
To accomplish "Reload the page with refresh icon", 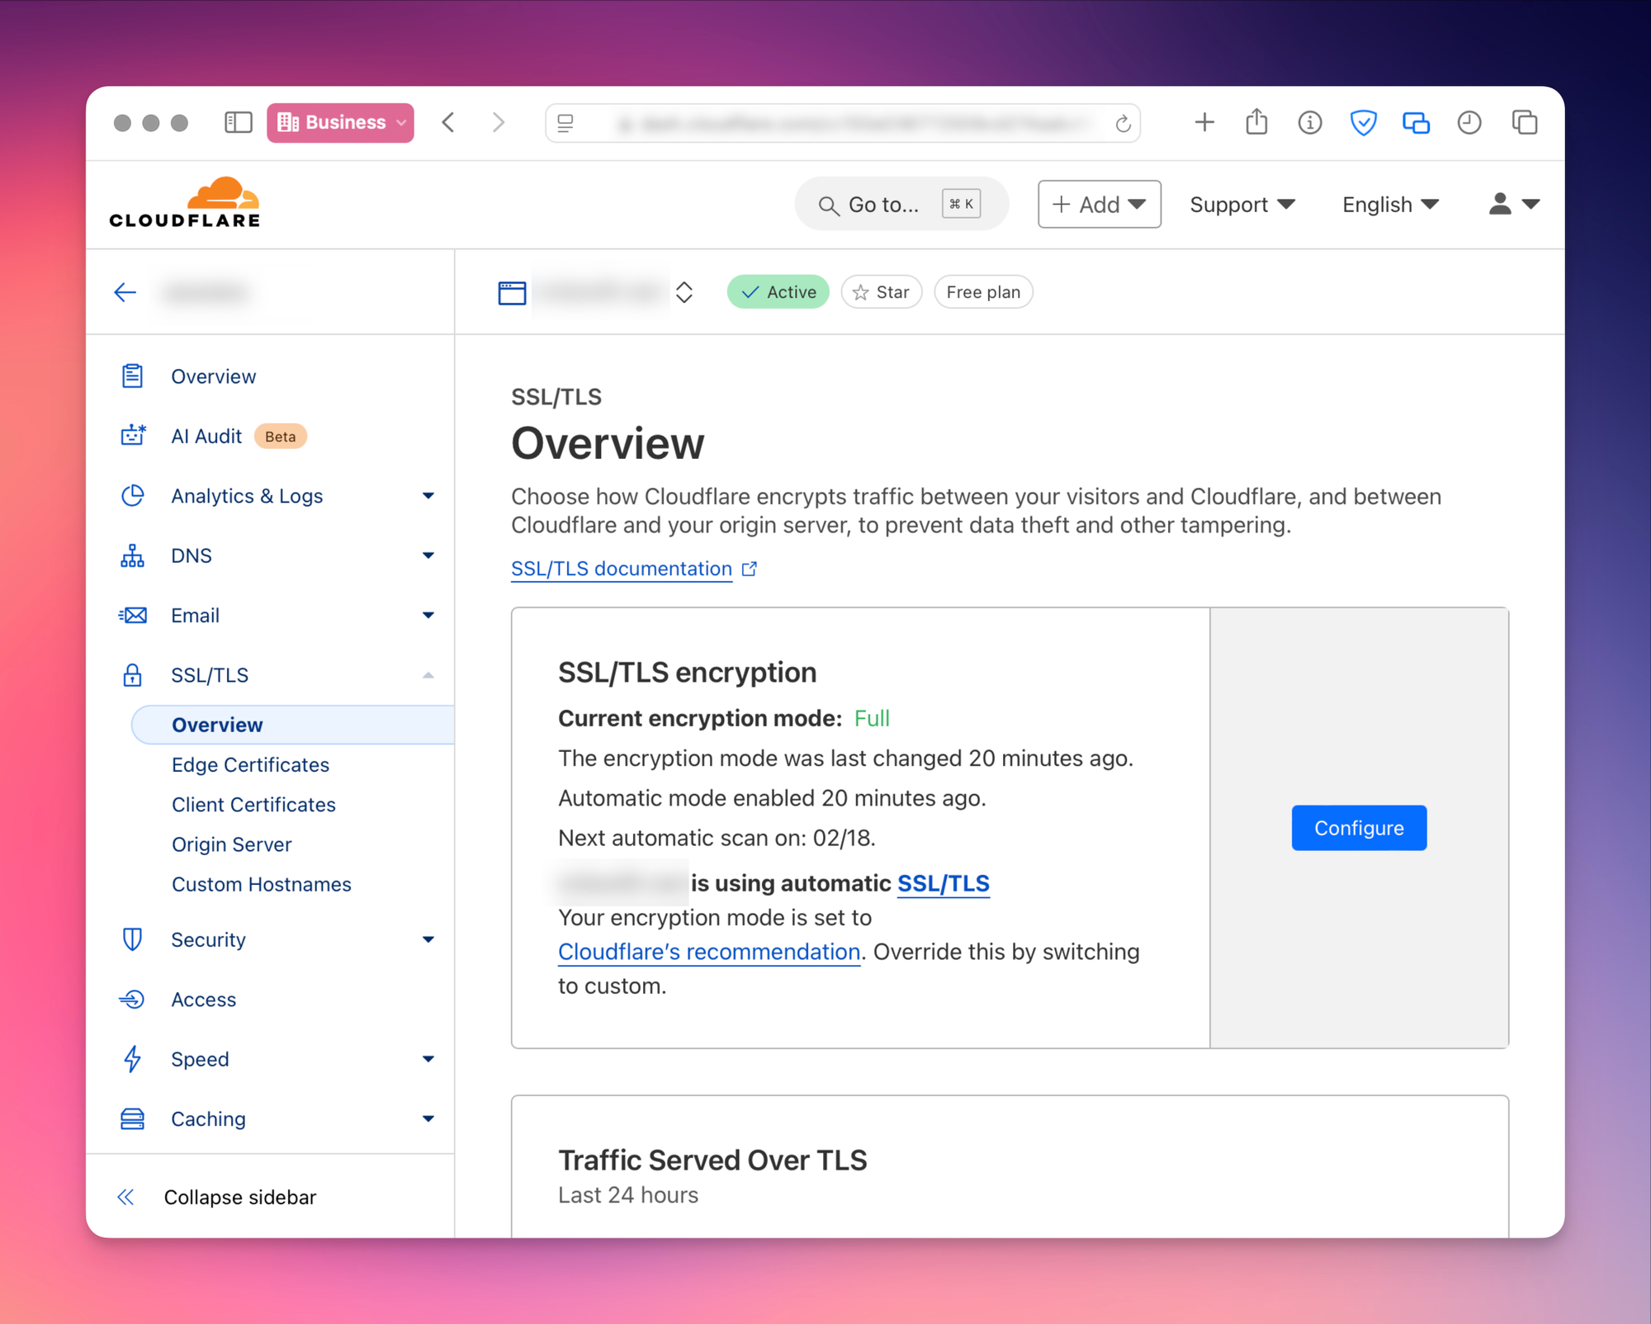I will tap(1123, 124).
